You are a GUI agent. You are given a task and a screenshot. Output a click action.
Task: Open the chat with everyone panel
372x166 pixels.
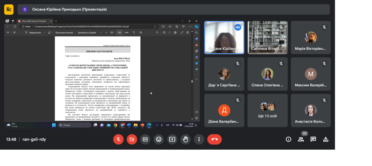(313, 139)
